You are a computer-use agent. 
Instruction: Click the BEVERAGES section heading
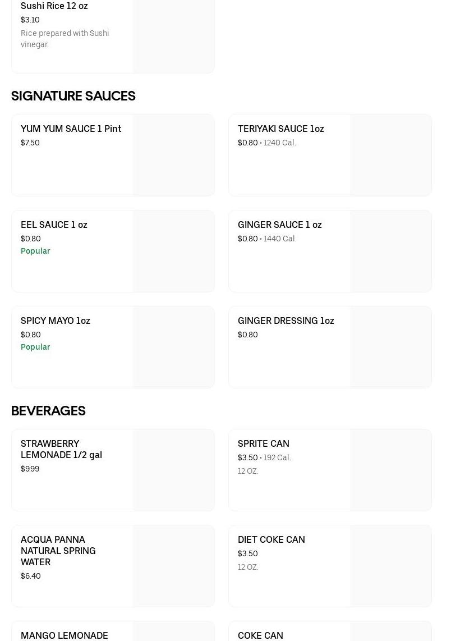coord(48,411)
